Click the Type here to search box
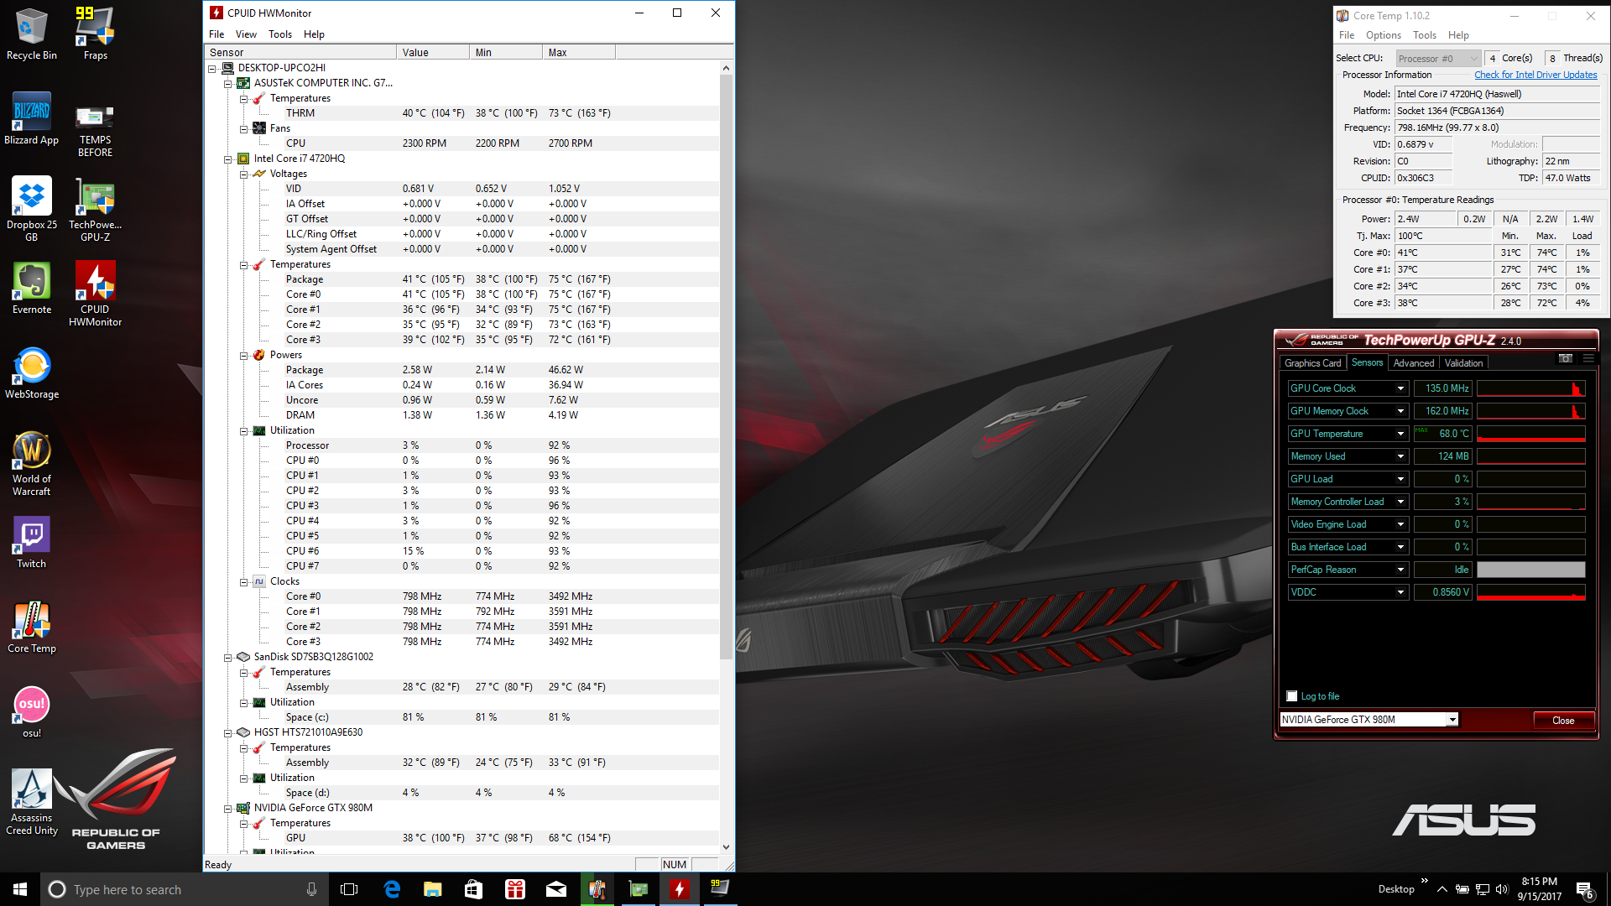1611x906 pixels. pyautogui.click(x=185, y=889)
